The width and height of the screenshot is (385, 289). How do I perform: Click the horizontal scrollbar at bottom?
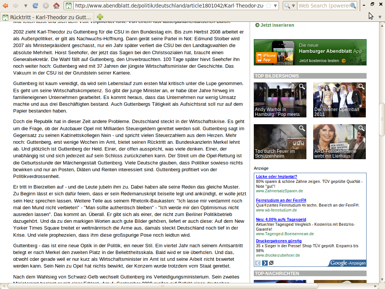[163, 286]
